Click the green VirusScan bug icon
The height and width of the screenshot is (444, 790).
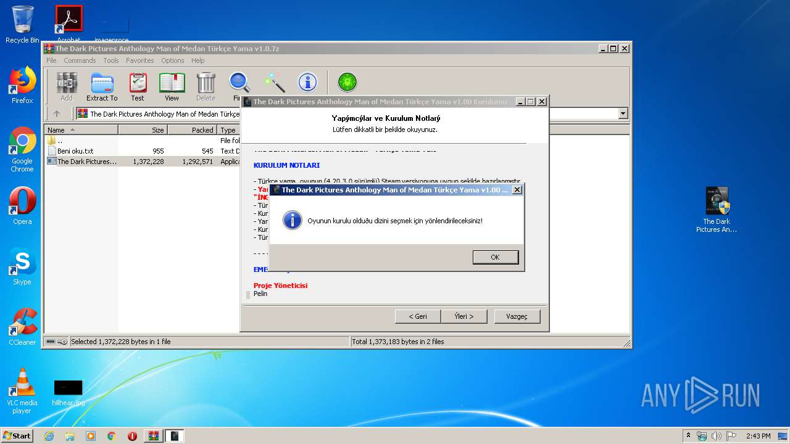point(347,83)
